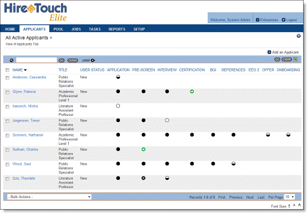Click the Last pagination link

tap(261, 197)
